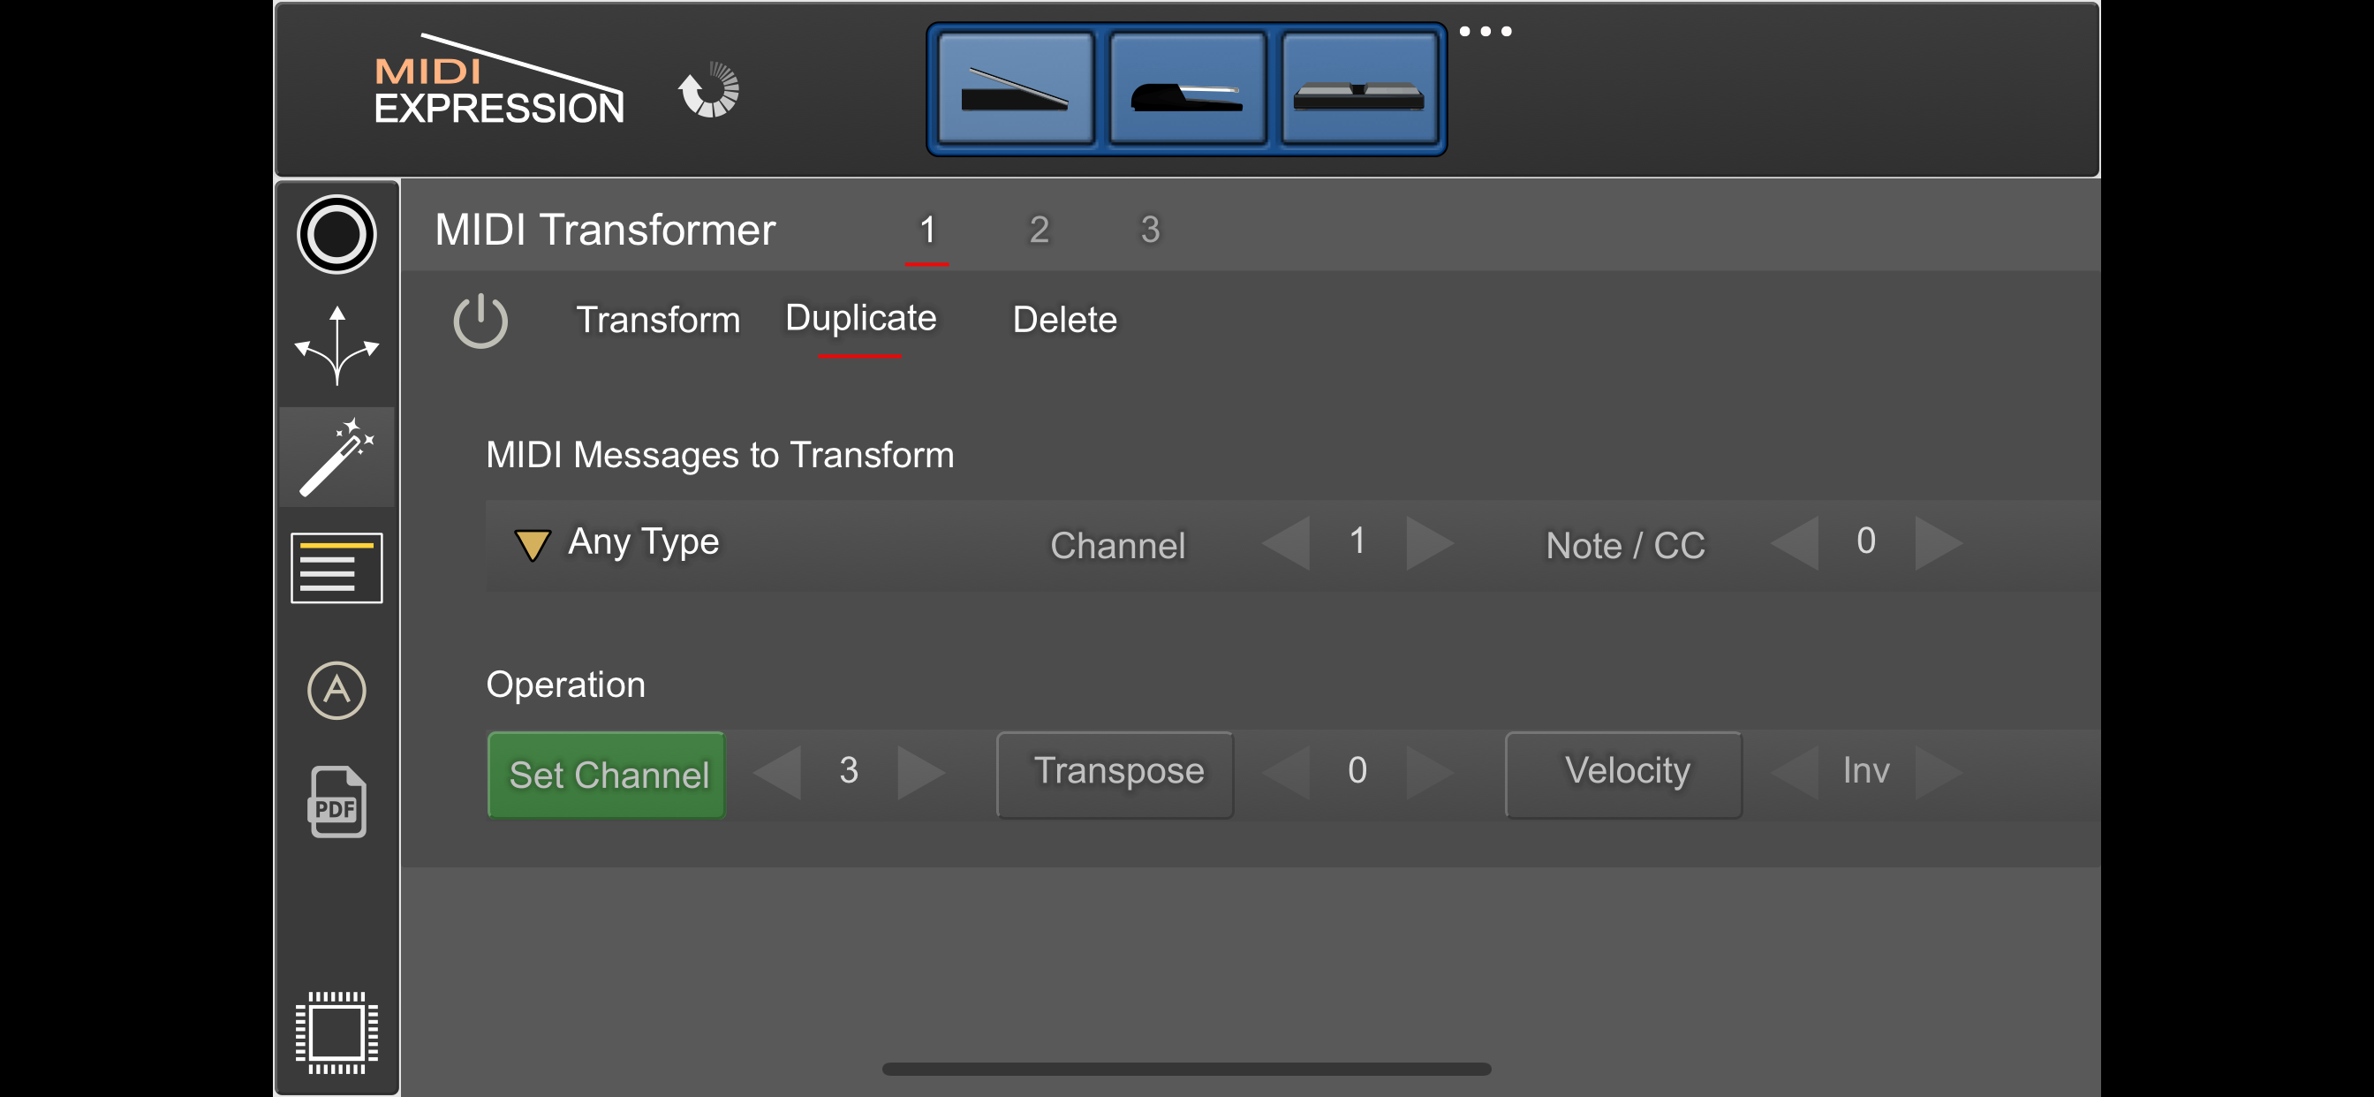
Task: Click the source Channel value 1
Action: (x=1357, y=541)
